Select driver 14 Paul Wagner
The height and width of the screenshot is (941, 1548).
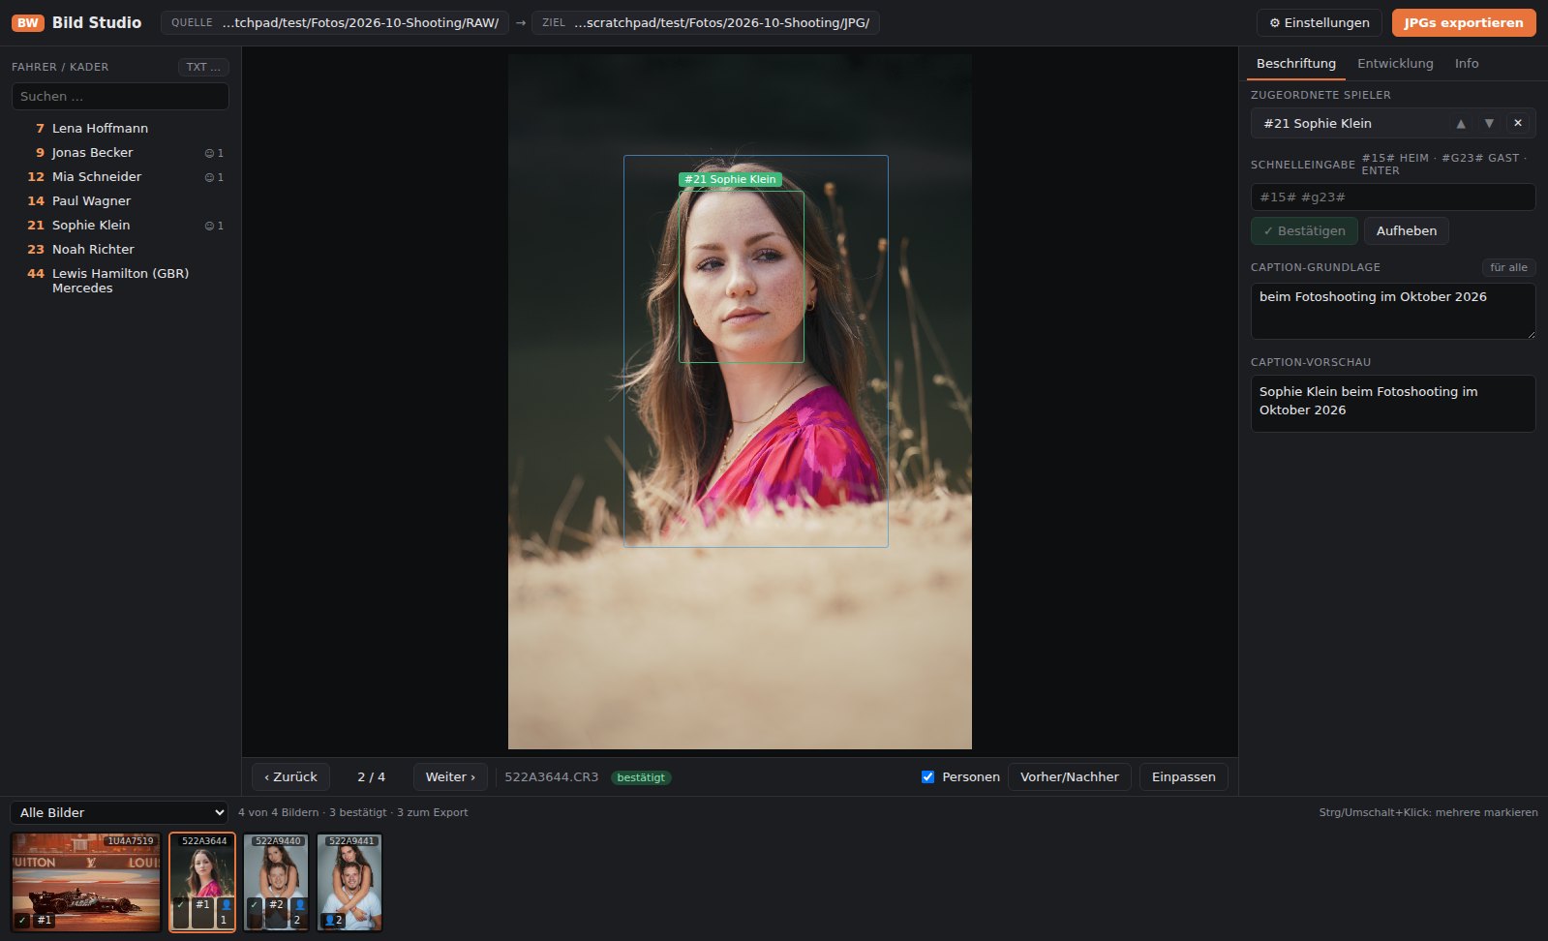(120, 200)
